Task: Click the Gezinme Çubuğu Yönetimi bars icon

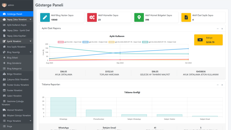Action: [x=4, y=101]
